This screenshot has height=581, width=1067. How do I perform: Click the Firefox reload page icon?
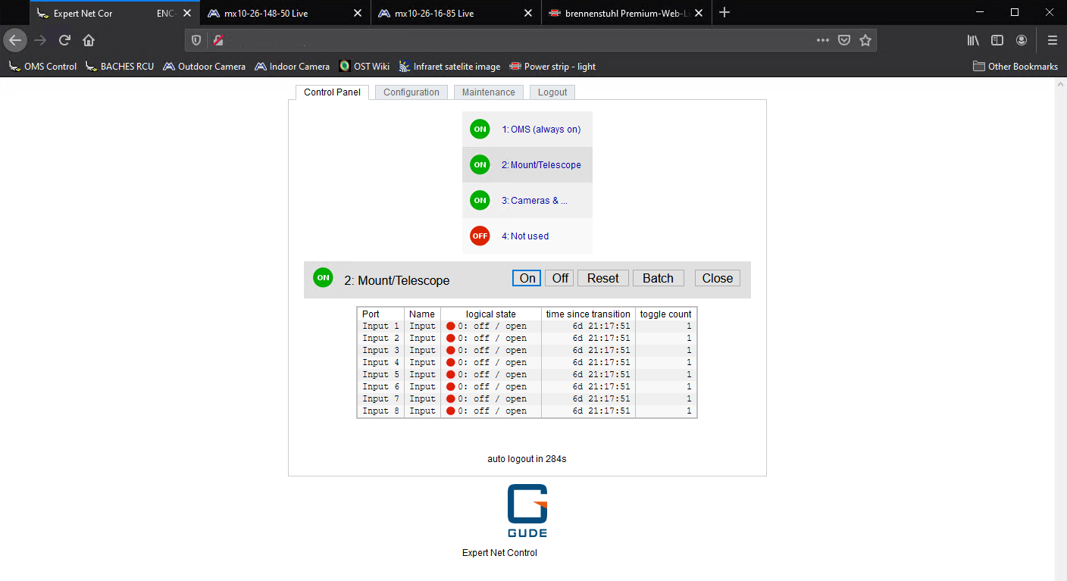tap(65, 40)
